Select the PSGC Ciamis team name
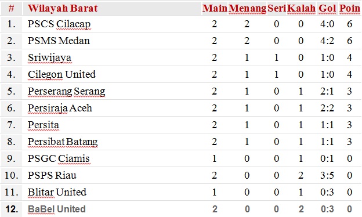362x217 pixels. (59, 158)
